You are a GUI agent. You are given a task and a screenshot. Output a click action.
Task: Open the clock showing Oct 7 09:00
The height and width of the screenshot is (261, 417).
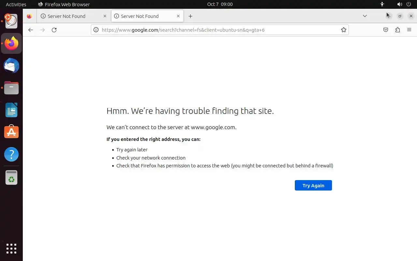[x=220, y=4]
